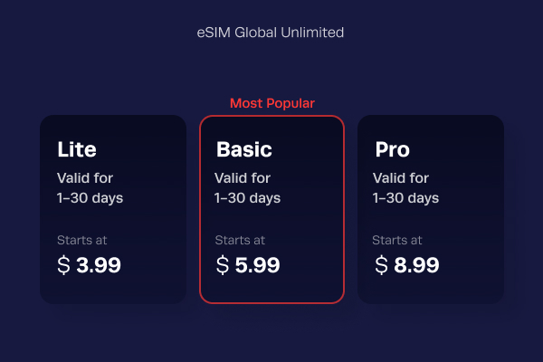This screenshot has width=543, height=362.
Task: Click Basic plan validity text
Action: click(x=247, y=188)
